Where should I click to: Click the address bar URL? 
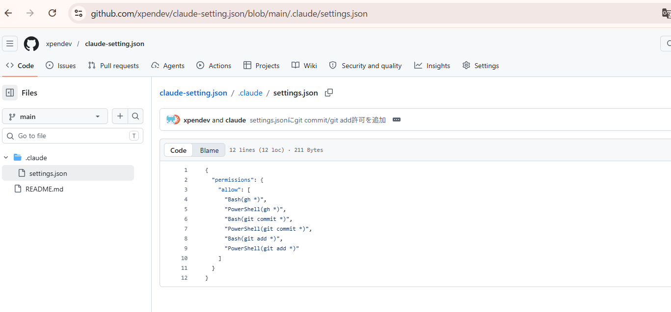coord(229,14)
